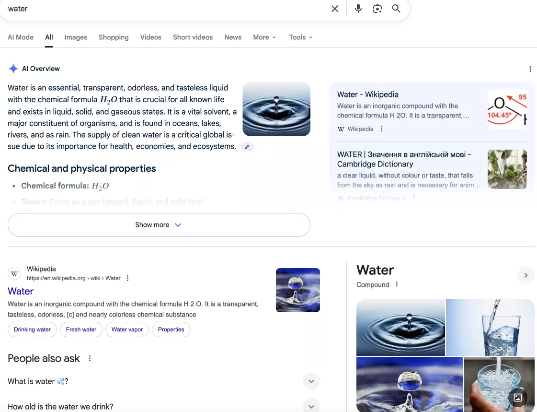The width and height of the screenshot is (537, 412).
Task: Click the magnifying glass search icon
Action: (x=396, y=9)
